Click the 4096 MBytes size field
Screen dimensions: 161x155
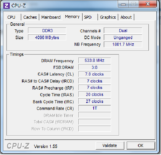tap(47, 37)
